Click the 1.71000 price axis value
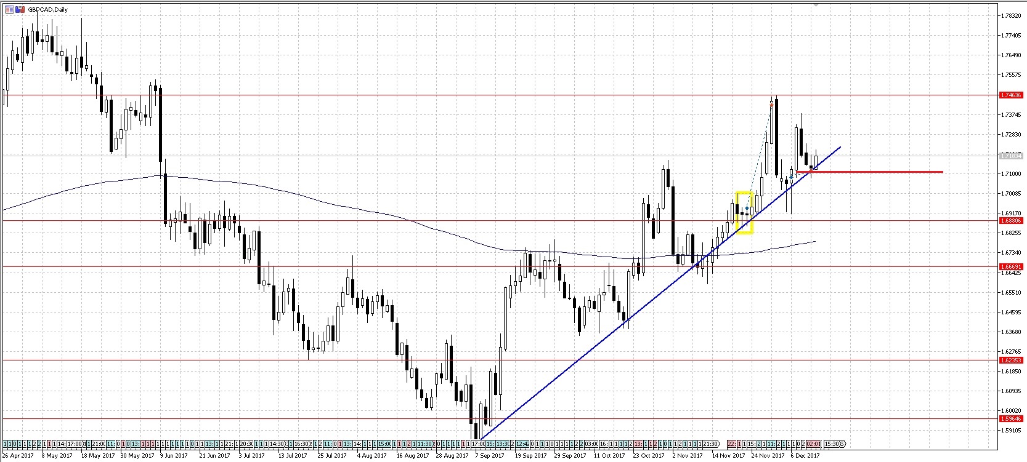This screenshot has height=462, width=1027. pos(1012,174)
